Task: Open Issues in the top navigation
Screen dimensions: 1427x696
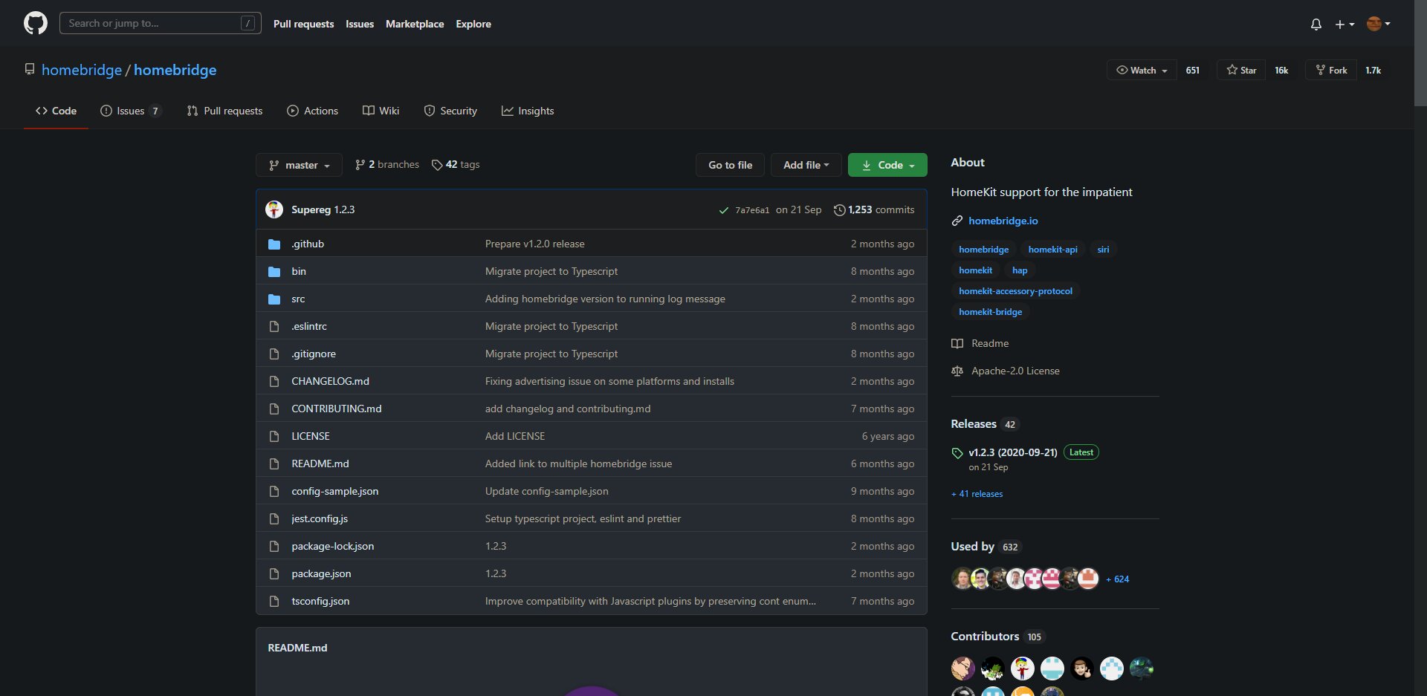Action: click(360, 24)
